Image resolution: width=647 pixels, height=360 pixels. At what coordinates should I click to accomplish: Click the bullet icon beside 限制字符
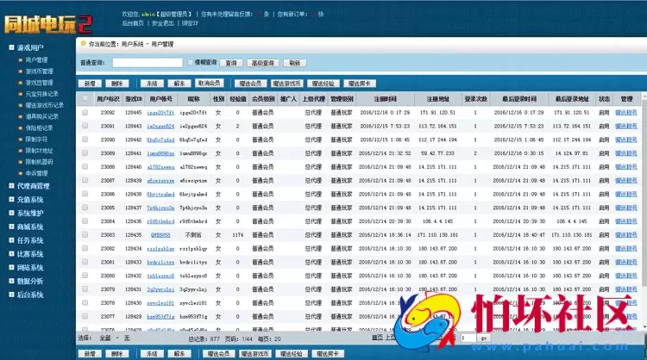point(20,140)
